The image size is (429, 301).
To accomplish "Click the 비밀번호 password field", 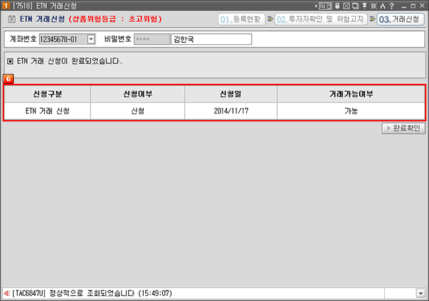I will 152,39.
